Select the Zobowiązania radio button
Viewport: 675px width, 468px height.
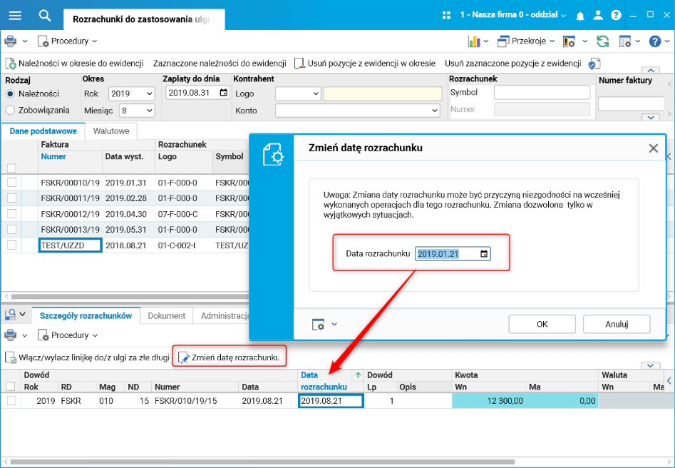pyautogui.click(x=10, y=110)
